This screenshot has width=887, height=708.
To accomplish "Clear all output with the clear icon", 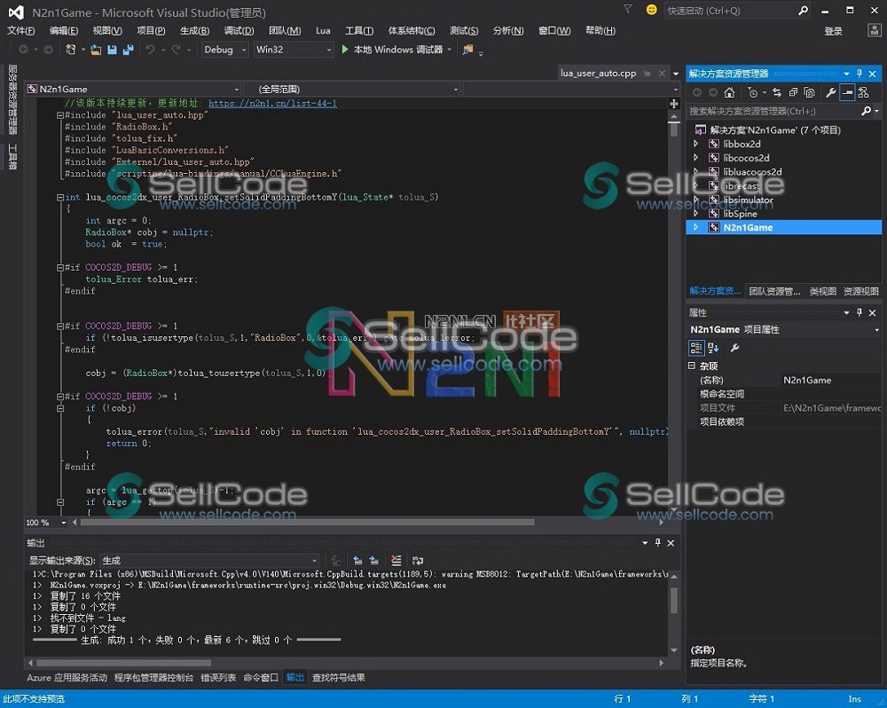I will 396,561.
